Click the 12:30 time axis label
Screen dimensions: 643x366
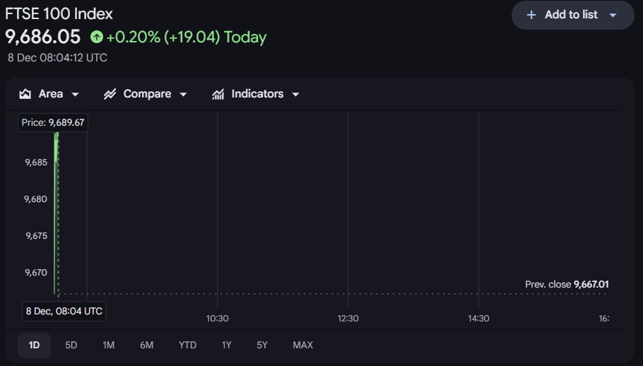coord(348,319)
